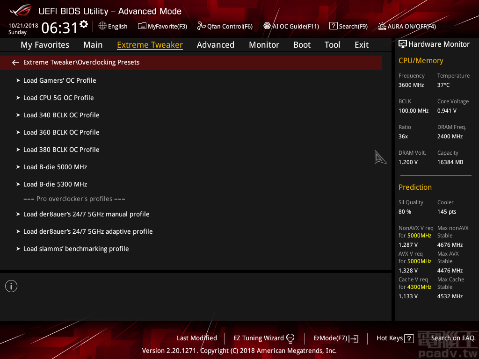Click the 10/21/2018 date text
The height and width of the screenshot is (359, 479).
pyautogui.click(x=23, y=26)
